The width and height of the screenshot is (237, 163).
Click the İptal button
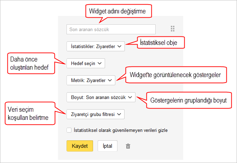[x=108, y=146]
